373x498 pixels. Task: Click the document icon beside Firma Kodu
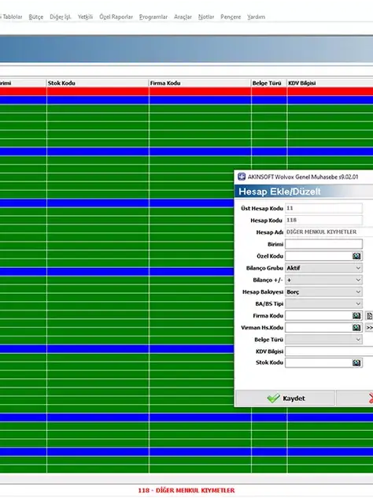[x=370, y=316]
